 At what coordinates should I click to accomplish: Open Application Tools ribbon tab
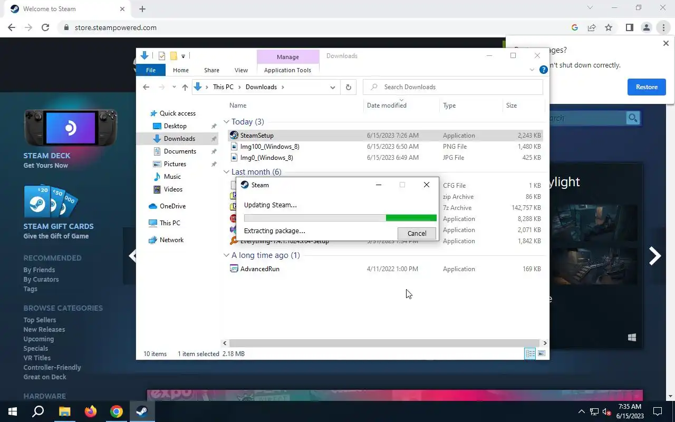[287, 70]
